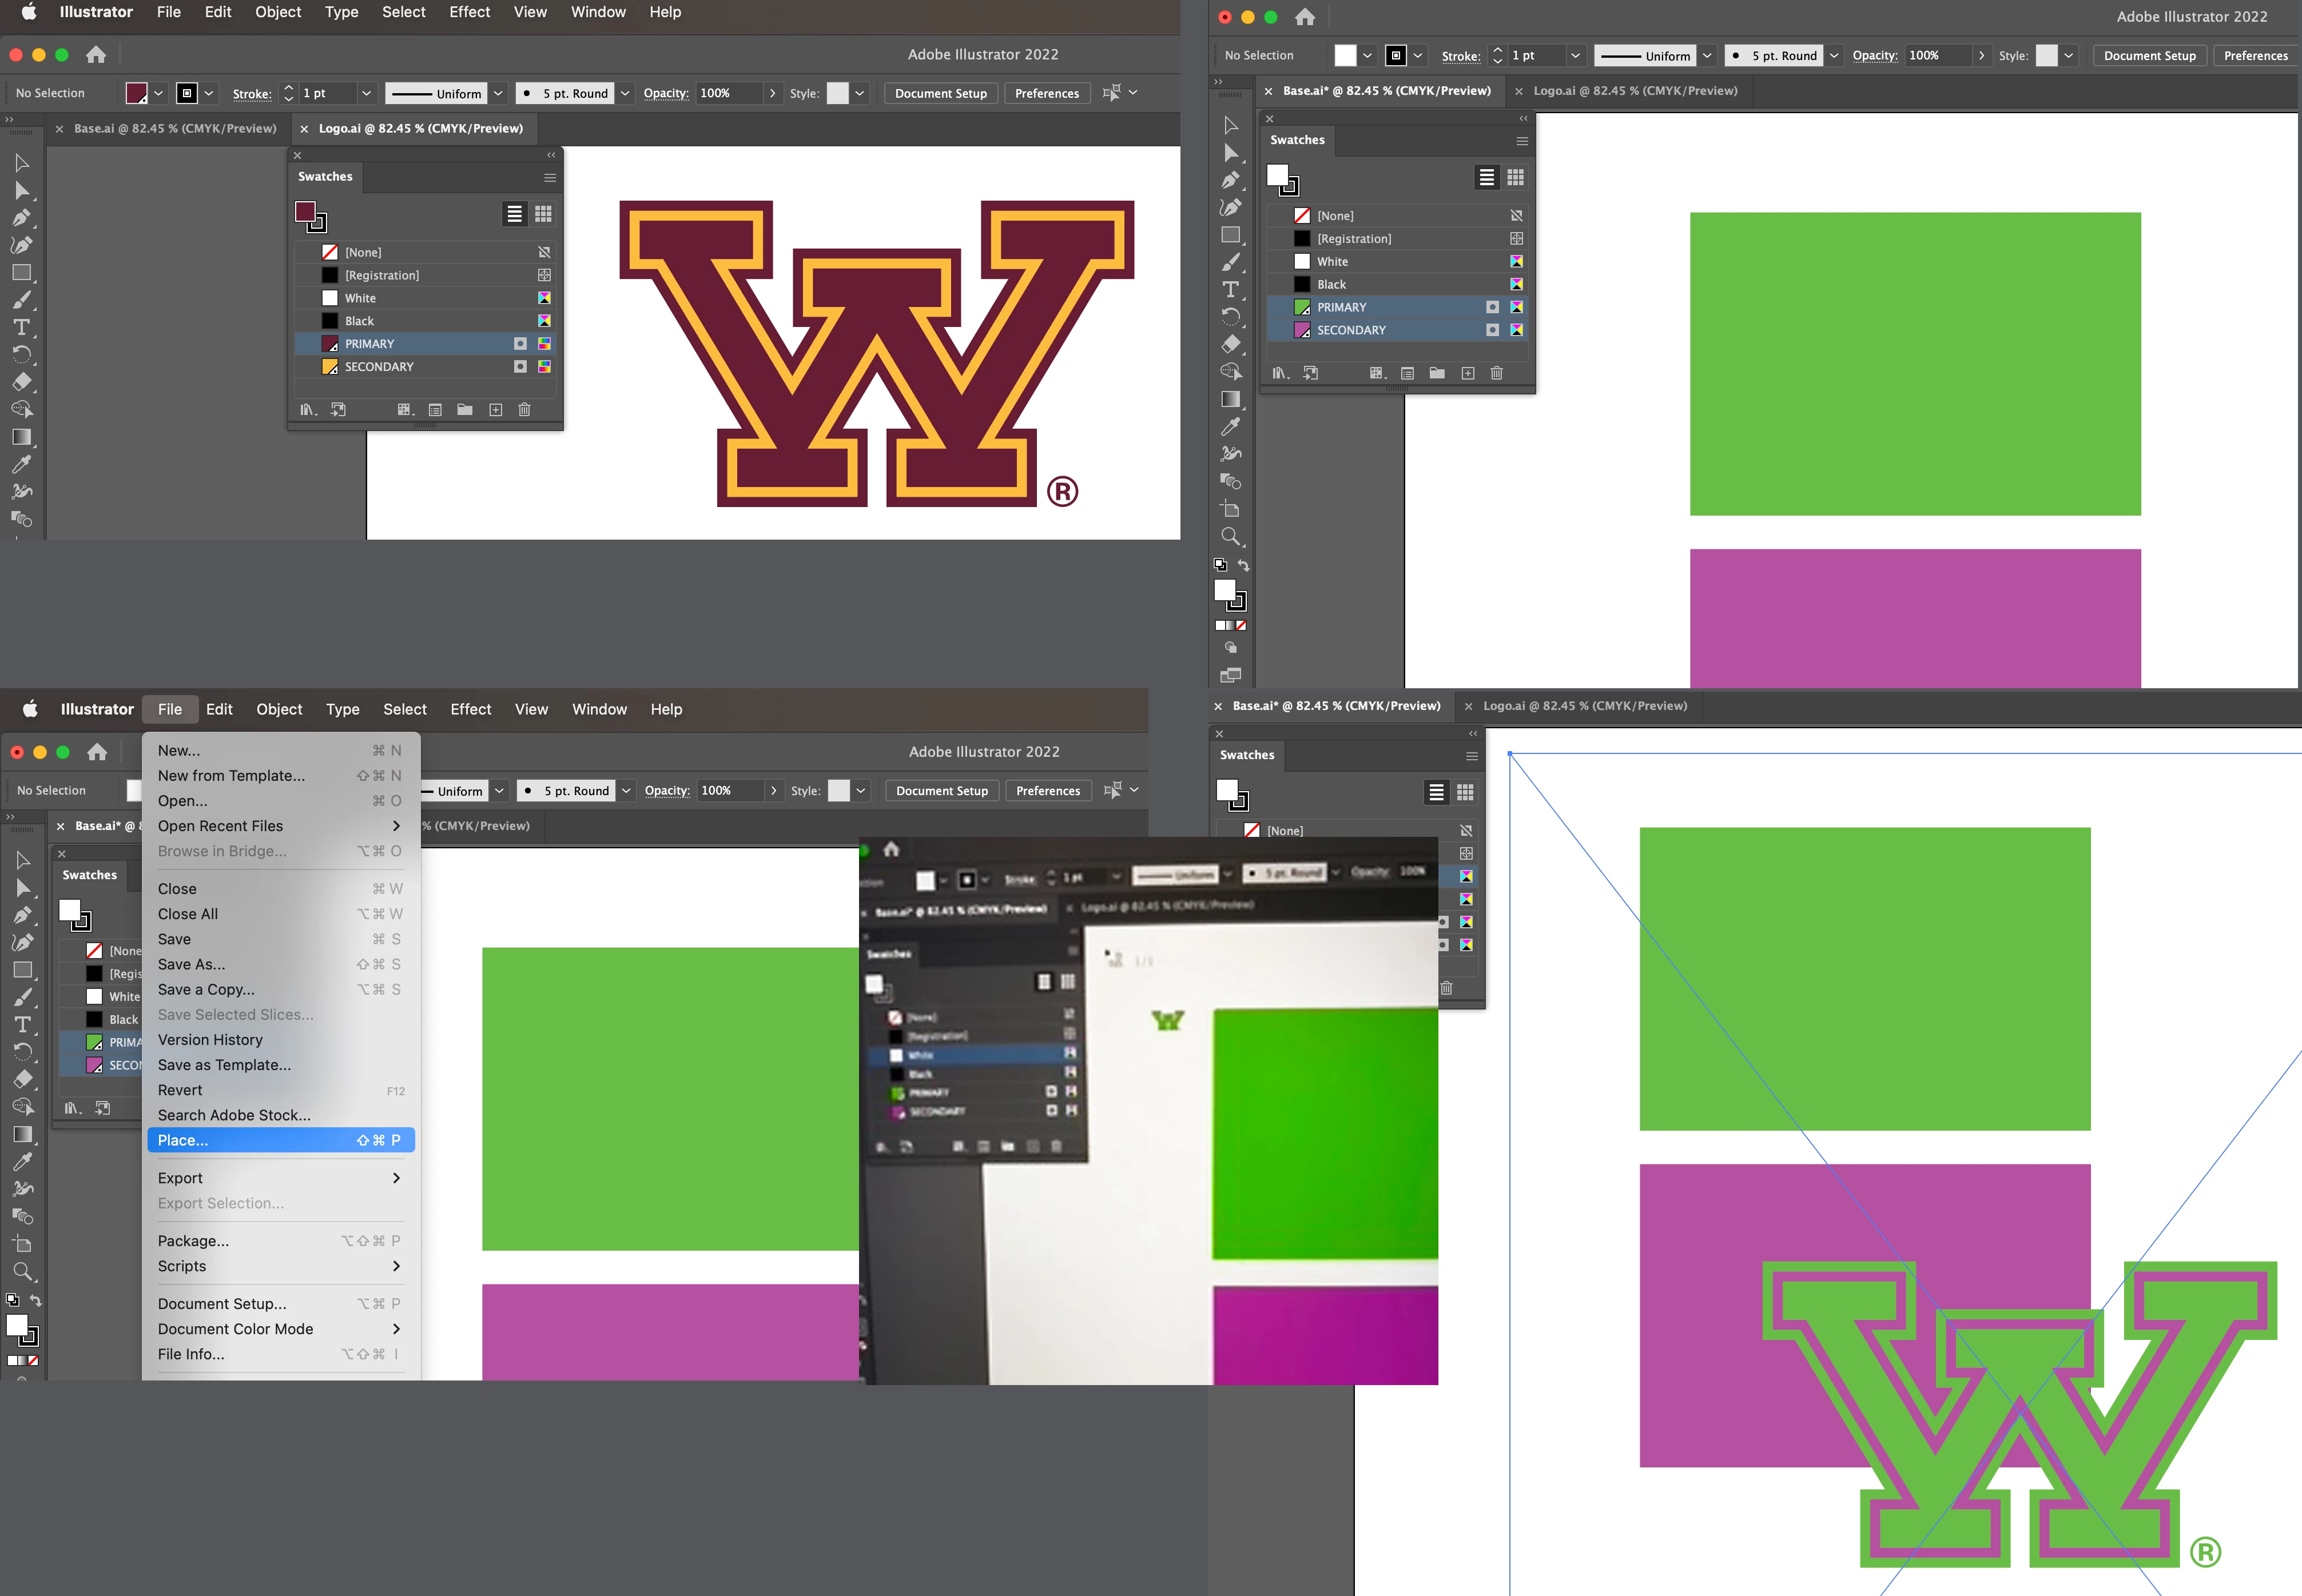Choose Place... from the File menu
The height and width of the screenshot is (1596, 2302).
(183, 1140)
